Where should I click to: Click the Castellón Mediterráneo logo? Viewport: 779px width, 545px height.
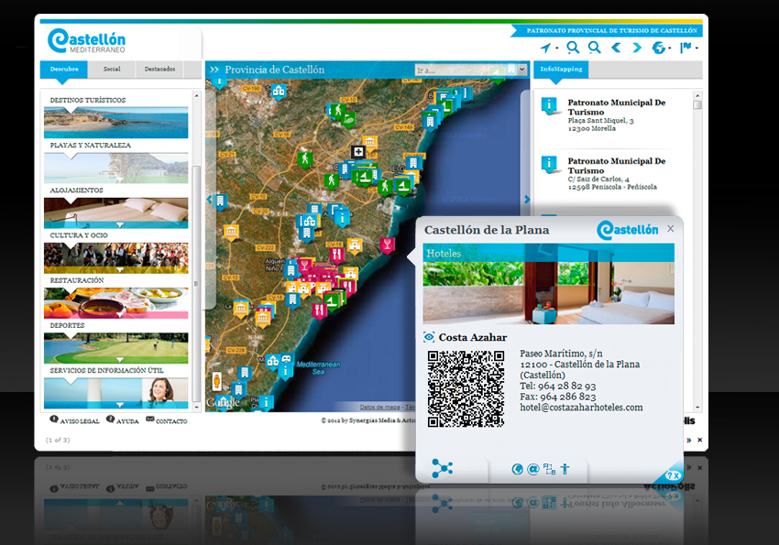tap(86, 40)
